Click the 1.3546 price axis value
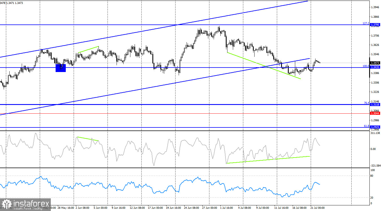This screenshot has width=381, height=211. tap(375, 54)
